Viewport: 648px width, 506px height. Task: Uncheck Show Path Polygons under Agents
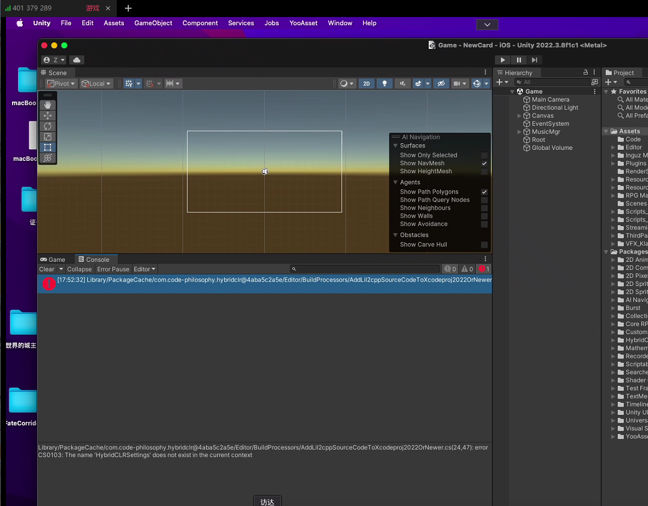pyautogui.click(x=484, y=192)
